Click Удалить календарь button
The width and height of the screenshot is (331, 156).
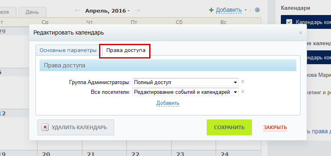[x=76, y=128]
